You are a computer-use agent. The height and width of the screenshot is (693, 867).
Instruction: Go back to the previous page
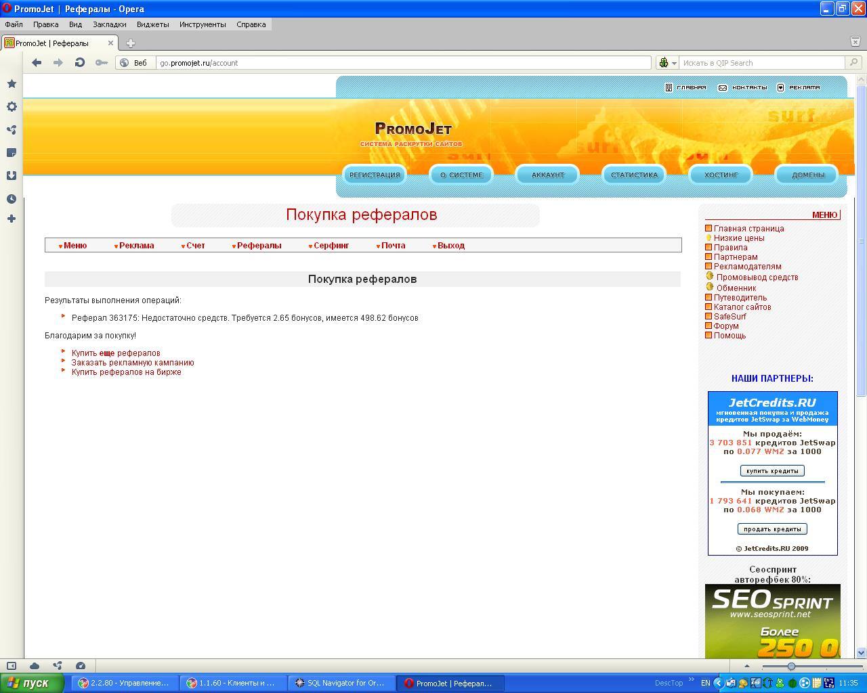[37, 62]
